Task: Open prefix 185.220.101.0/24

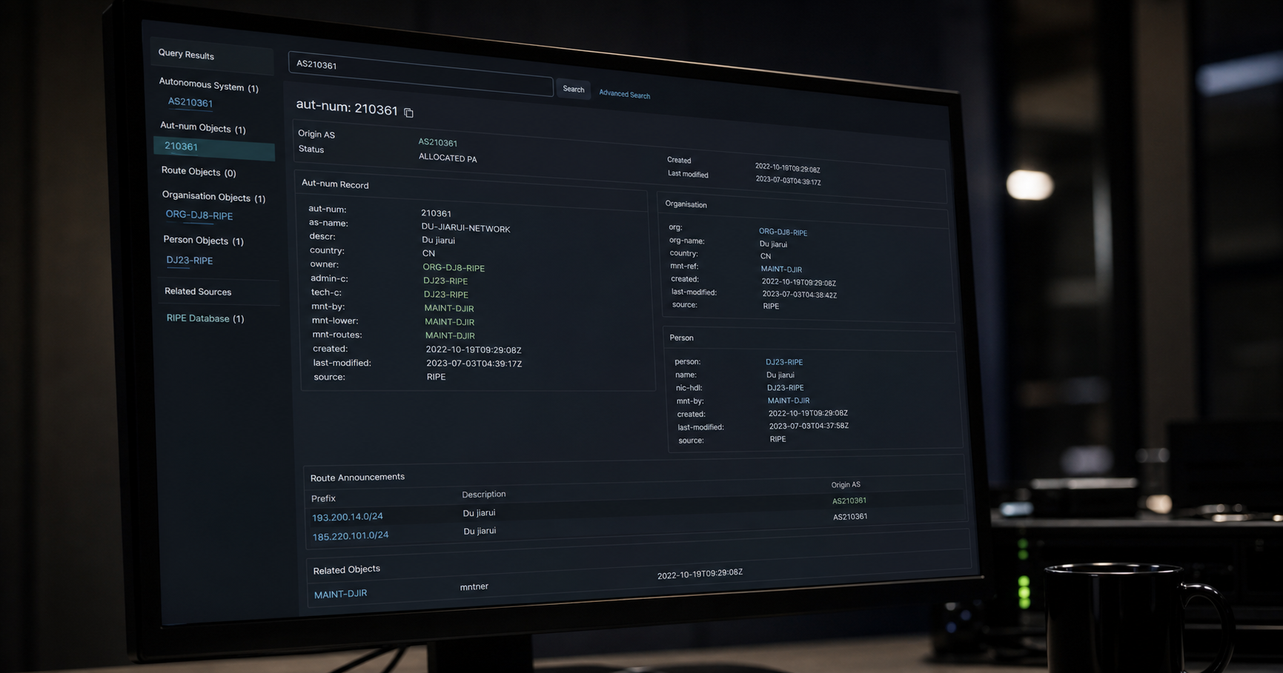Action: click(x=351, y=535)
